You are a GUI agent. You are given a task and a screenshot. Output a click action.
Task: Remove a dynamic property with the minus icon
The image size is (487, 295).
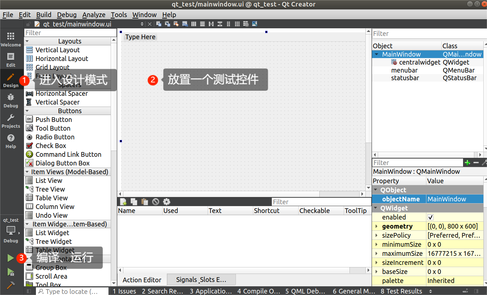coord(476,163)
